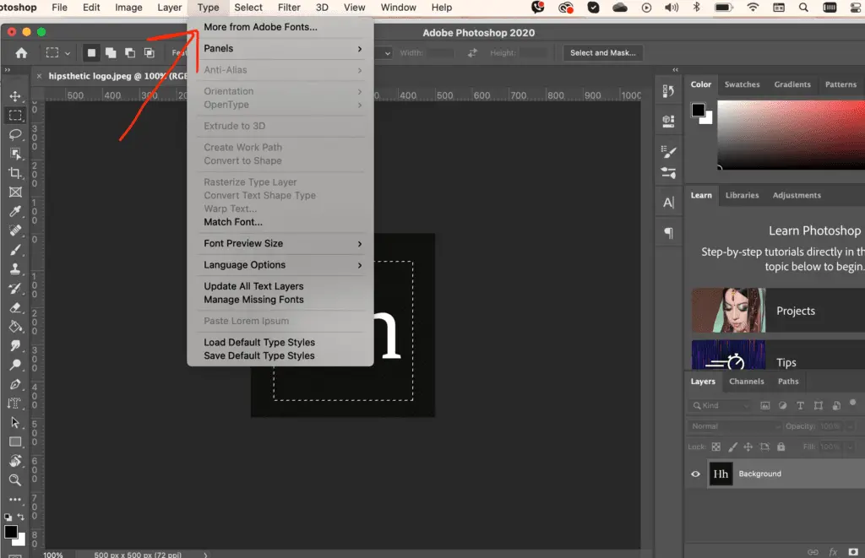
Task: Open the Edit Toolbar three-dots icon
Action: point(15,500)
